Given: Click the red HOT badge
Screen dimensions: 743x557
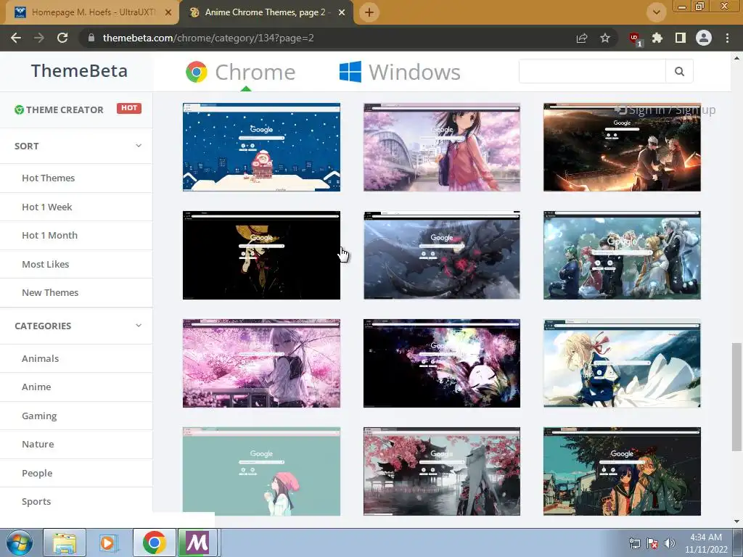Looking at the screenshot, I should [129, 109].
